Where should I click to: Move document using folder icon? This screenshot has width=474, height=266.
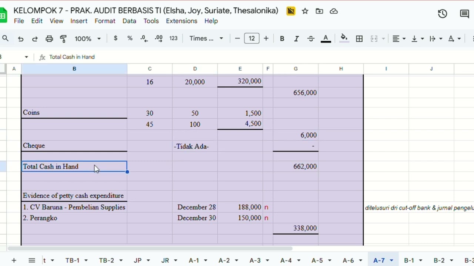[319, 11]
